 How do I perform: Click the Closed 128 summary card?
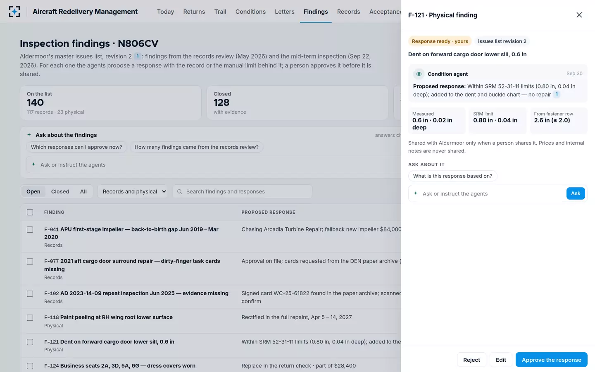pyautogui.click(x=297, y=103)
